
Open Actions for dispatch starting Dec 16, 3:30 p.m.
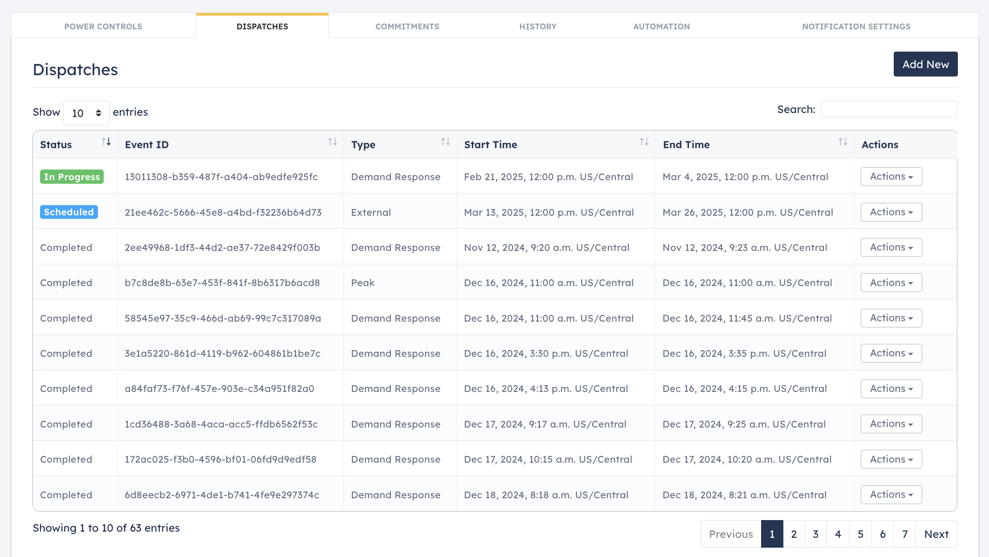point(891,353)
